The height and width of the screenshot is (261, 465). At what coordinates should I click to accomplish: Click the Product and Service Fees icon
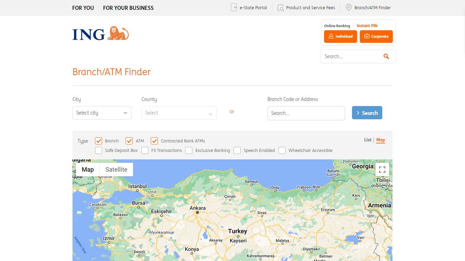click(x=280, y=7)
